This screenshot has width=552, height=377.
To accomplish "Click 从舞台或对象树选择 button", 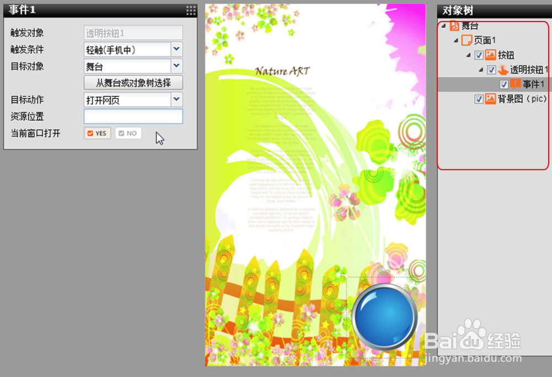I will 133,83.
